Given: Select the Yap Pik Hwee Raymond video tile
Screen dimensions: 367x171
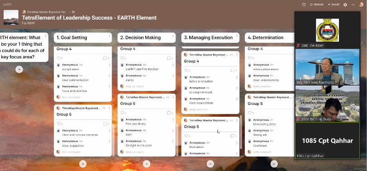Looking at the screenshot, I should tap(327, 67).
